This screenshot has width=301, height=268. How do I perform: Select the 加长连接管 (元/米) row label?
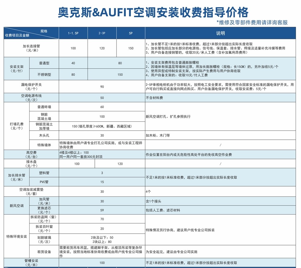click(x=31, y=48)
